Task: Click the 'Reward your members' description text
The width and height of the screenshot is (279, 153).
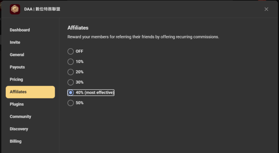Action: point(143,37)
